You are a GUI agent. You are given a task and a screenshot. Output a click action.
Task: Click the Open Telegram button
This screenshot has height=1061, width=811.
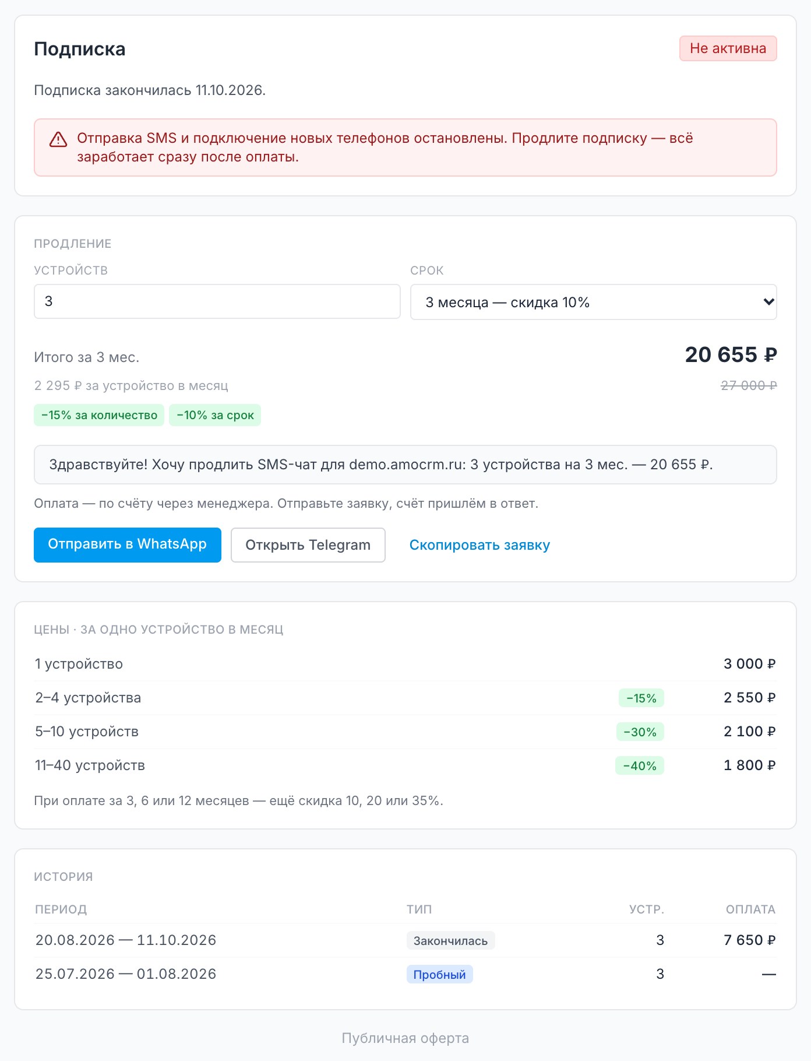(x=308, y=545)
